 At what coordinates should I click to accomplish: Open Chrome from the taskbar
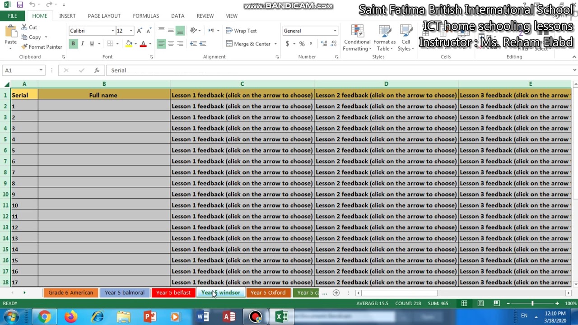44,317
